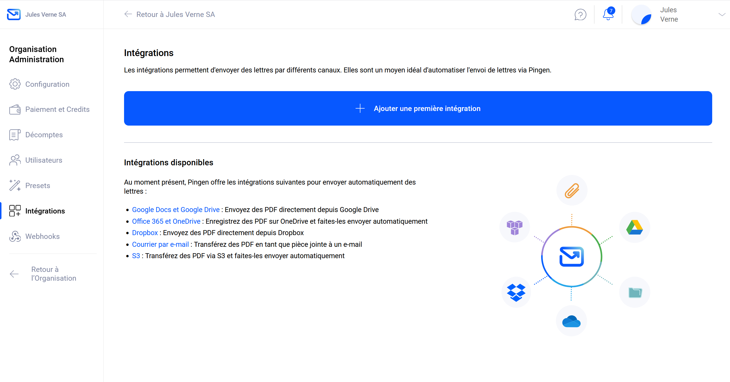
Task: Follow the Courrier par e-mail link
Action: (x=160, y=244)
